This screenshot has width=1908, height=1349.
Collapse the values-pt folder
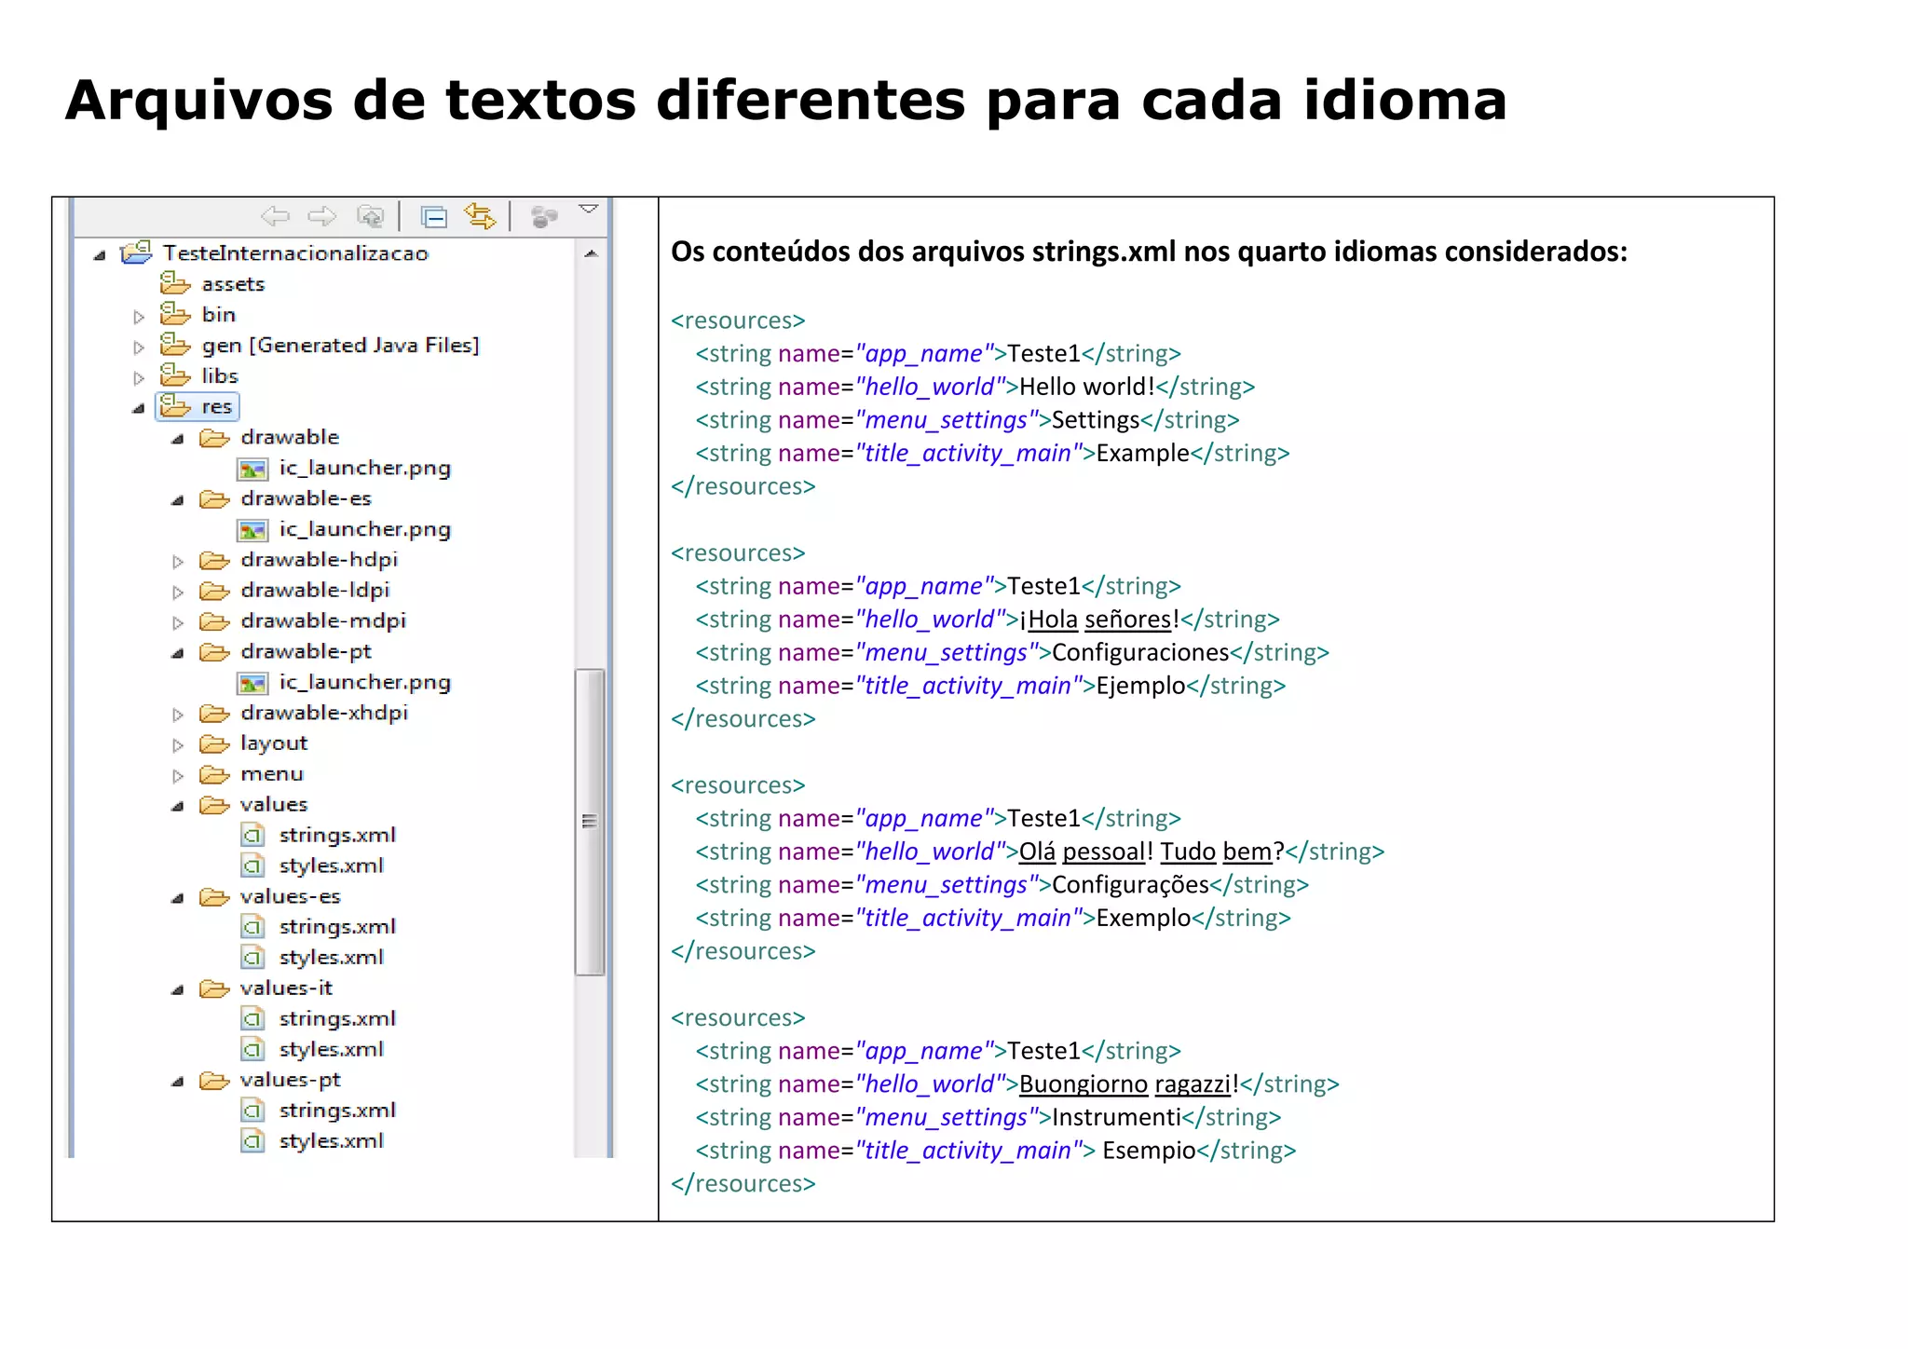178,1082
